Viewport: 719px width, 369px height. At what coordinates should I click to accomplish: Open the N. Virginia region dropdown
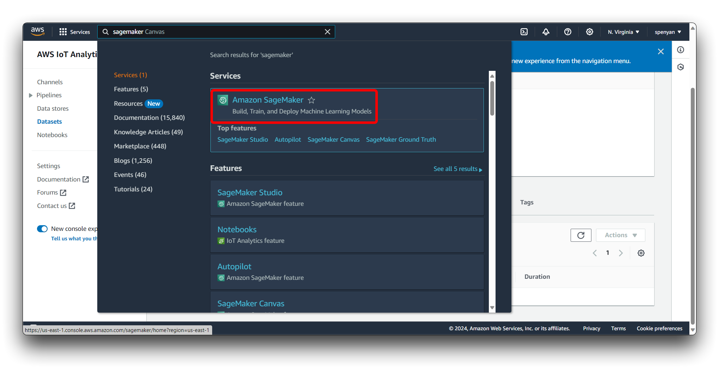(623, 32)
